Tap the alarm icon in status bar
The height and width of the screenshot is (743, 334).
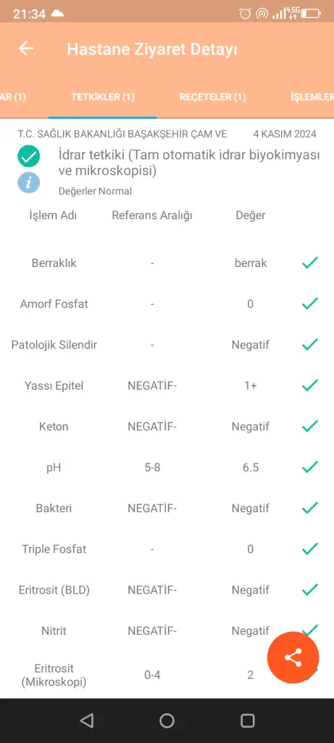click(x=245, y=14)
